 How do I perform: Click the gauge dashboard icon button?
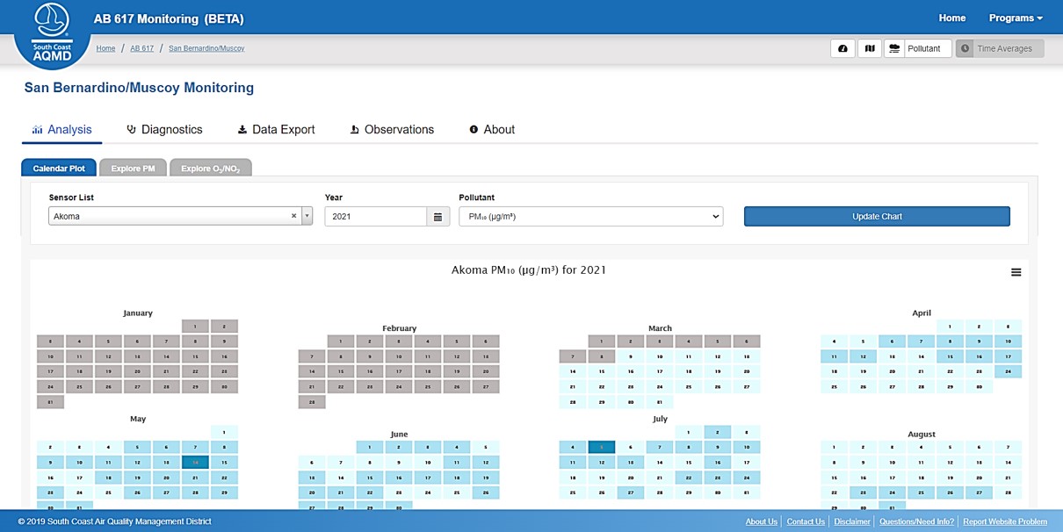pyautogui.click(x=842, y=49)
